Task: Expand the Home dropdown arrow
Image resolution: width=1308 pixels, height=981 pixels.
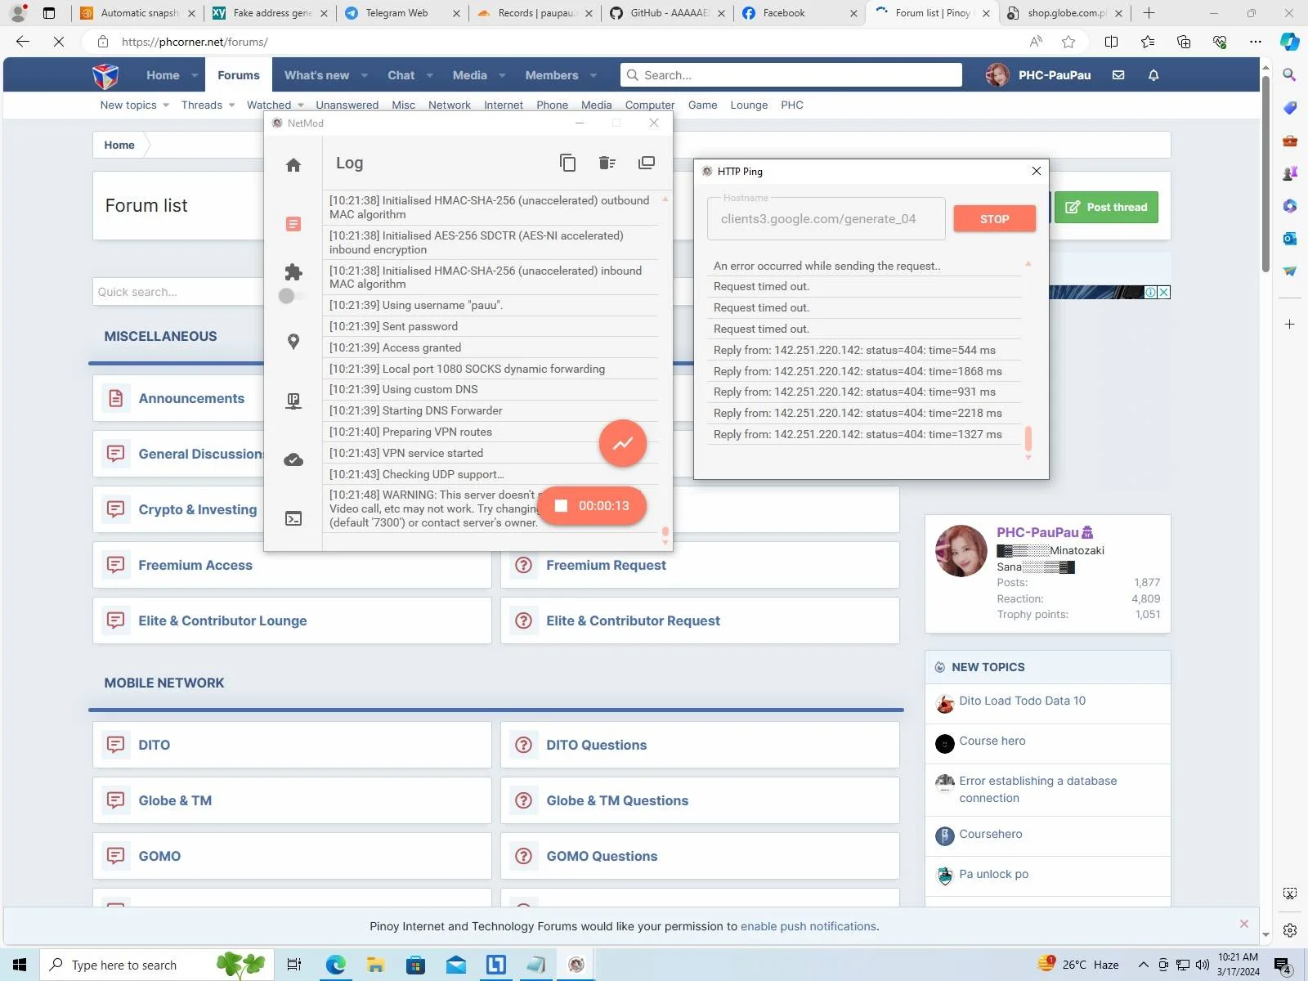Action: [x=195, y=75]
